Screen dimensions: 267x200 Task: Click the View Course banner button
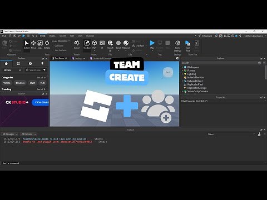click(41, 102)
